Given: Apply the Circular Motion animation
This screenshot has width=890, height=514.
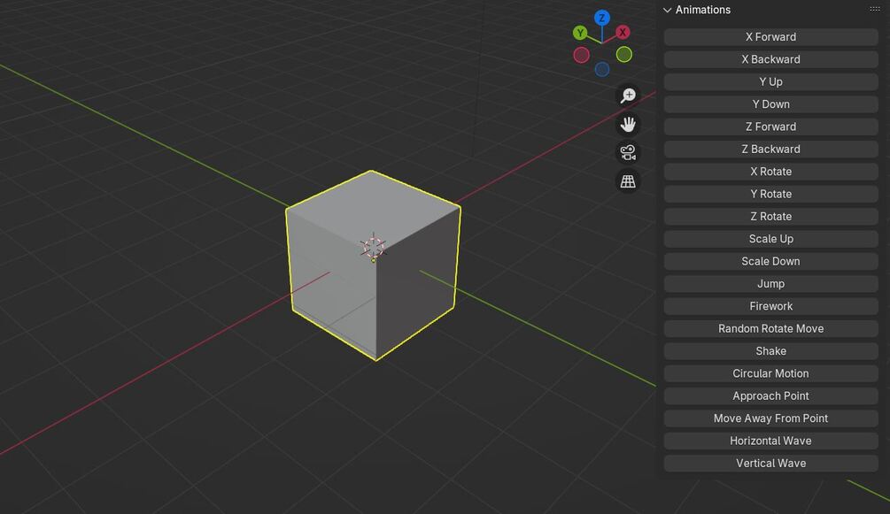Looking at the screenshot, I should coord(770,373).
